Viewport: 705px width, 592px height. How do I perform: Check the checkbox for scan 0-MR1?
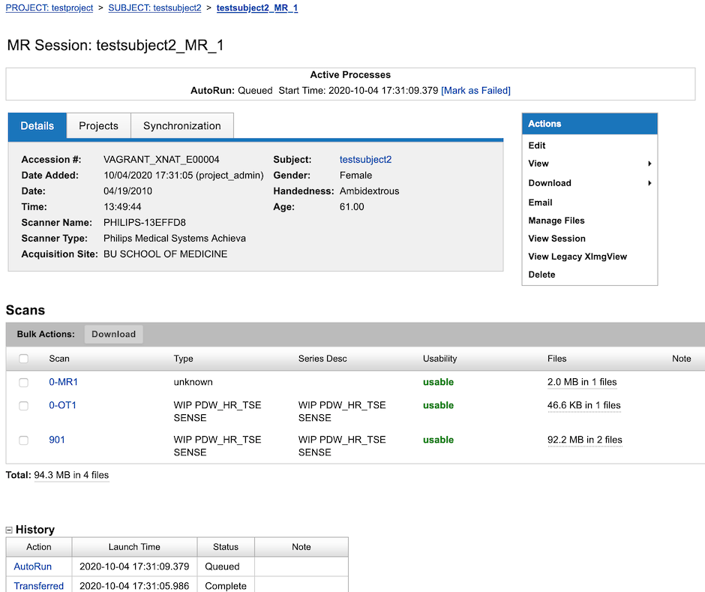click(x=23, y=382)
